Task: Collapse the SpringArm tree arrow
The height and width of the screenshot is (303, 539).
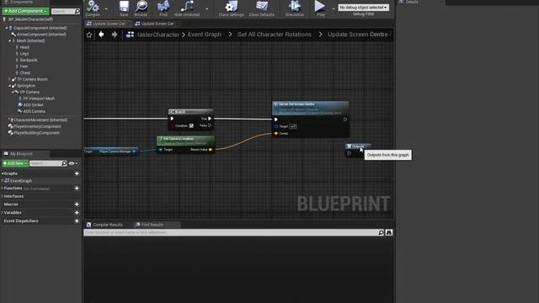Action: click(9, 86)
